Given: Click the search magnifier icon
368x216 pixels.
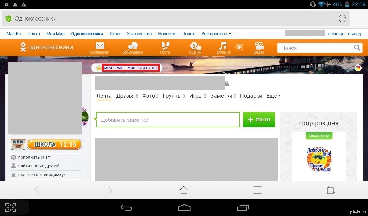Looking at the screenshot, I should [x=357, y=48].
